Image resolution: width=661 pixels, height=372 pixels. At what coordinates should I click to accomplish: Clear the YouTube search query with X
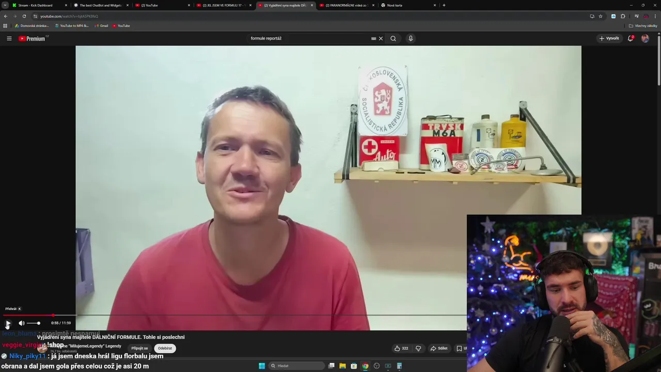tap(381, 38)
